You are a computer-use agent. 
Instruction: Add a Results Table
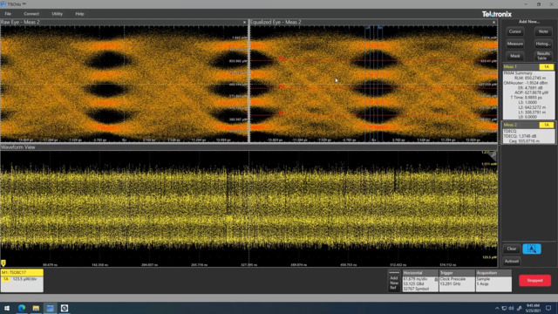[543, 56]
